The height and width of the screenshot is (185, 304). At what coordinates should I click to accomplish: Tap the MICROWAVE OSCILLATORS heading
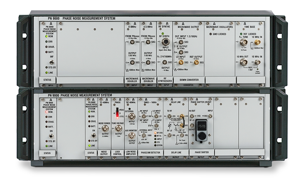pos(220,27)
